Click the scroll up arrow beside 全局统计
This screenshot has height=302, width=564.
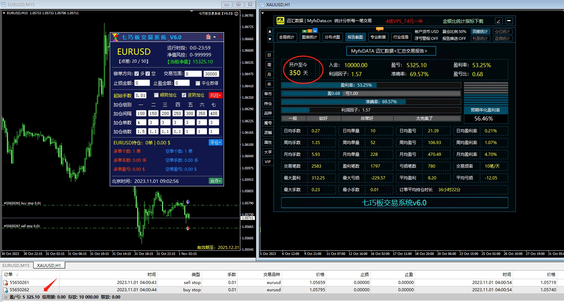click(270, 31)
